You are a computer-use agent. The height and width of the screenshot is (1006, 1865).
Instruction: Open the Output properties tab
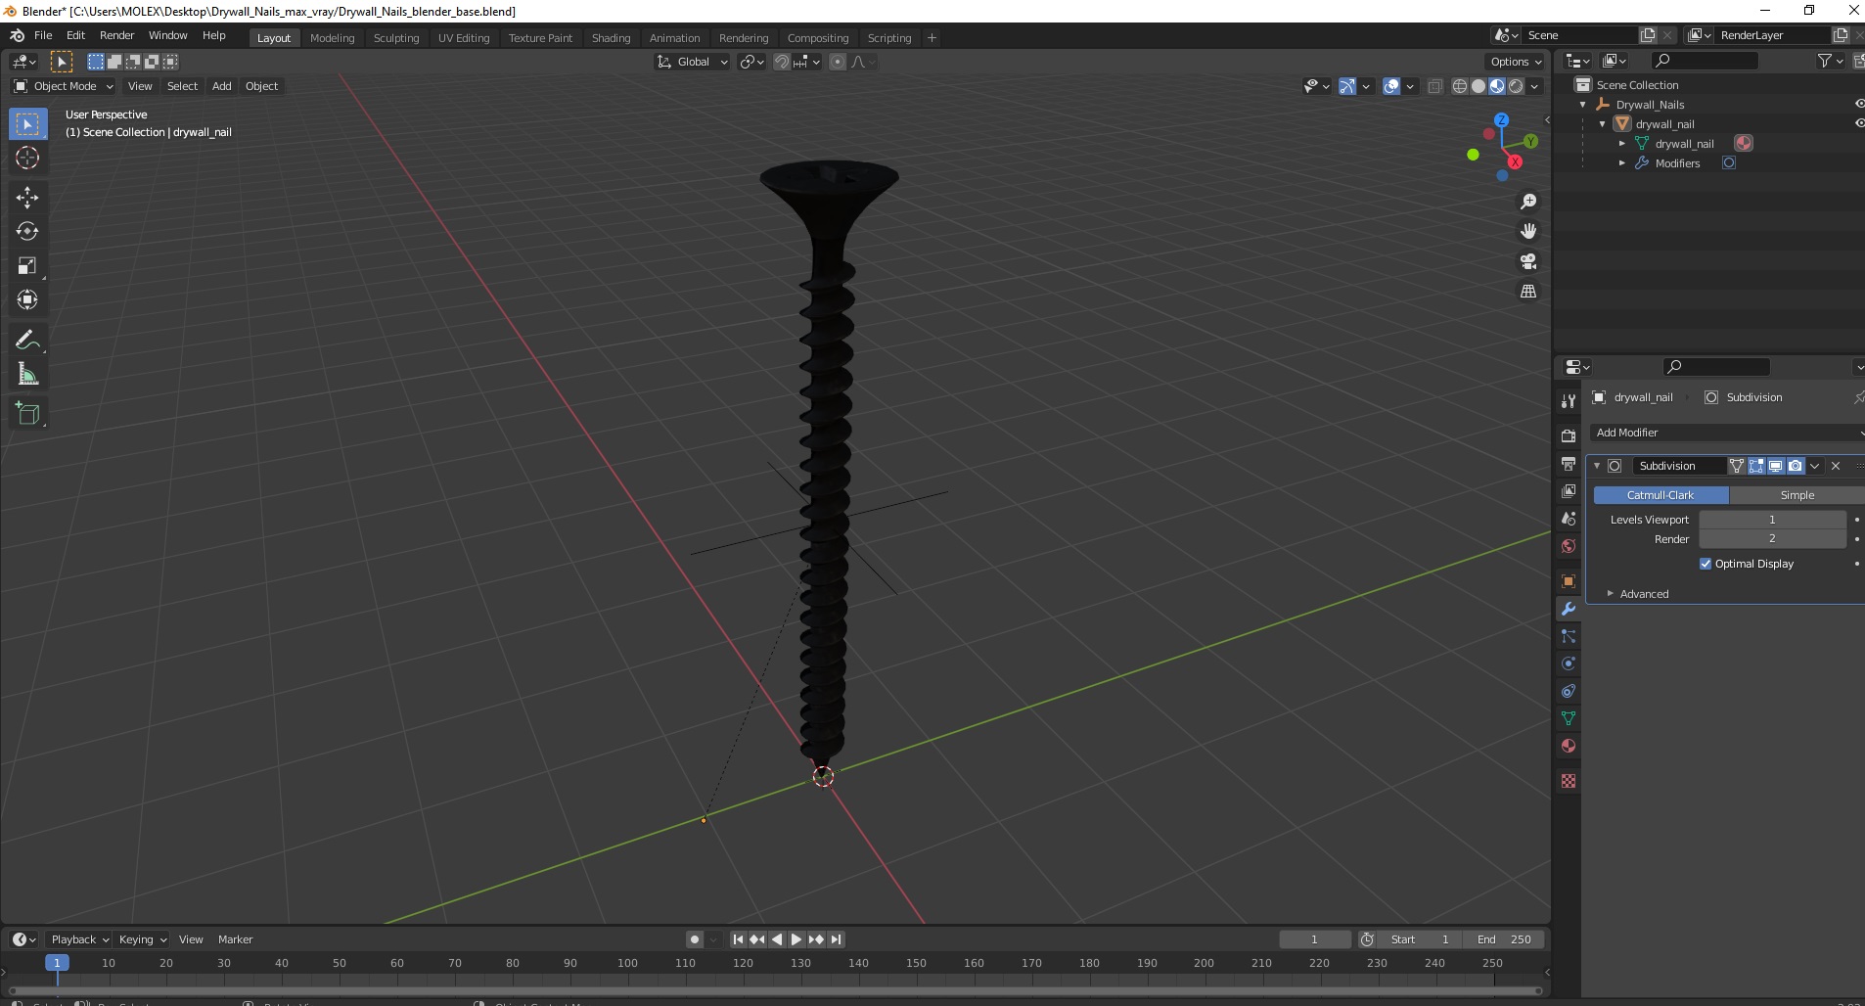(x=1569, y=464)
